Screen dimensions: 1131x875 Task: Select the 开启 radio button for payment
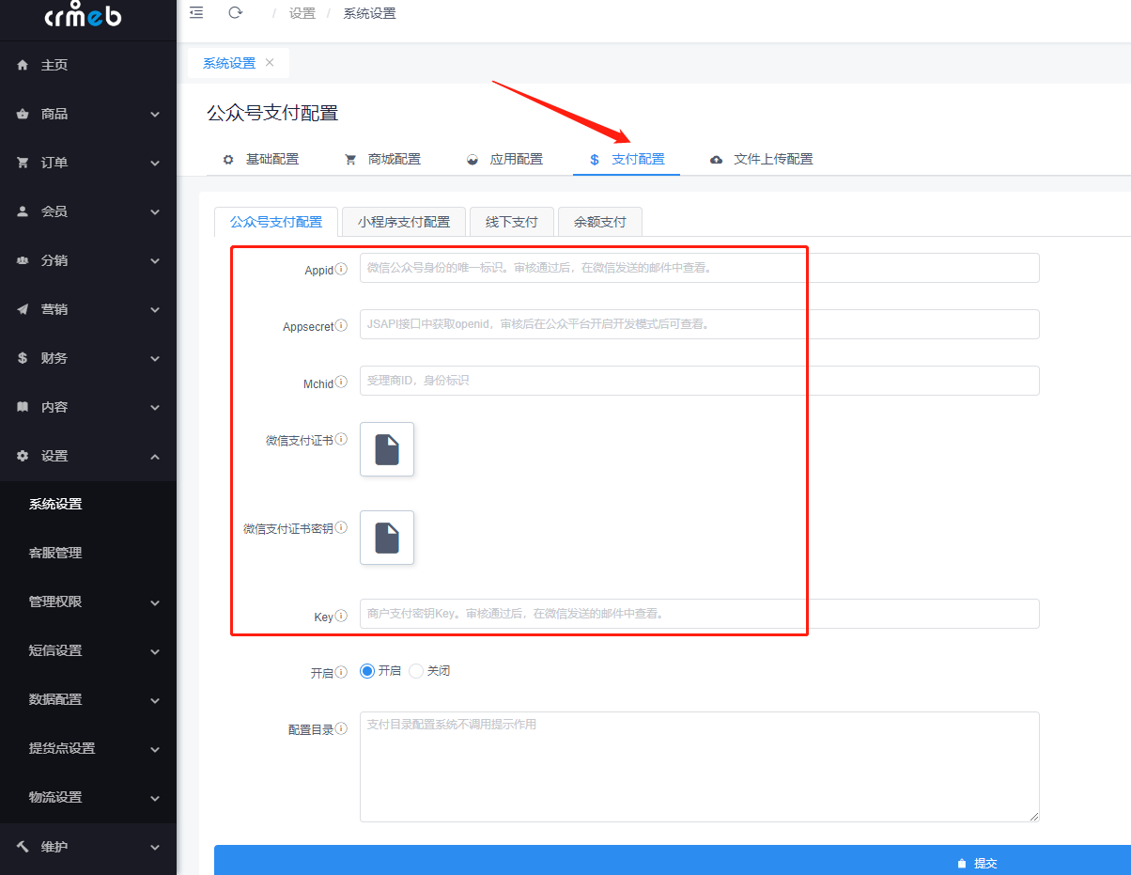[x=366, y=670]
